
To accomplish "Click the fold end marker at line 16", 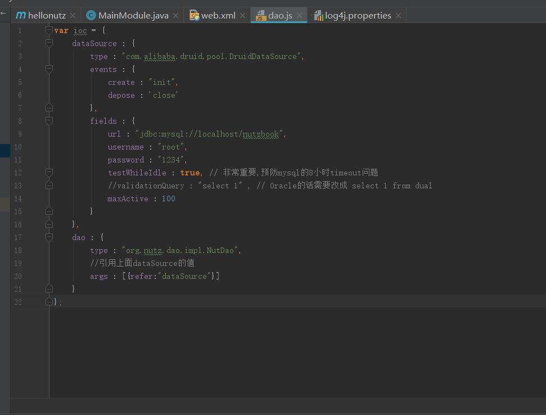I will click(49, 224).
